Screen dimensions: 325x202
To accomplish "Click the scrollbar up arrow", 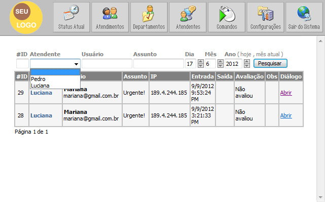I will pos(320,41).
